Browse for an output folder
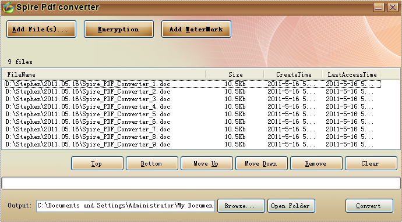 [241, 206]
